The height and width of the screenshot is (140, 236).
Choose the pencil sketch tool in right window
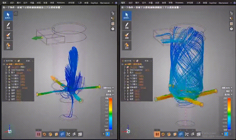pos(127,25)
